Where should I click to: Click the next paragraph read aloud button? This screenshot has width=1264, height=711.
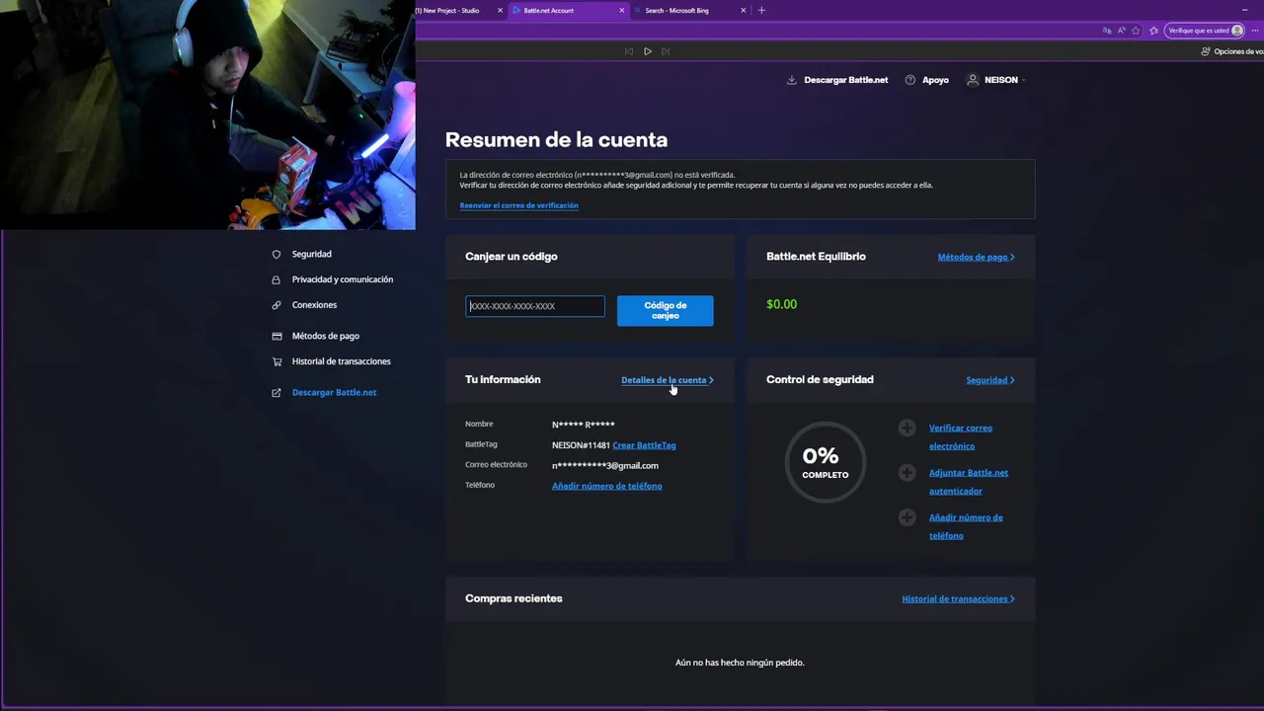pos(666,51)
